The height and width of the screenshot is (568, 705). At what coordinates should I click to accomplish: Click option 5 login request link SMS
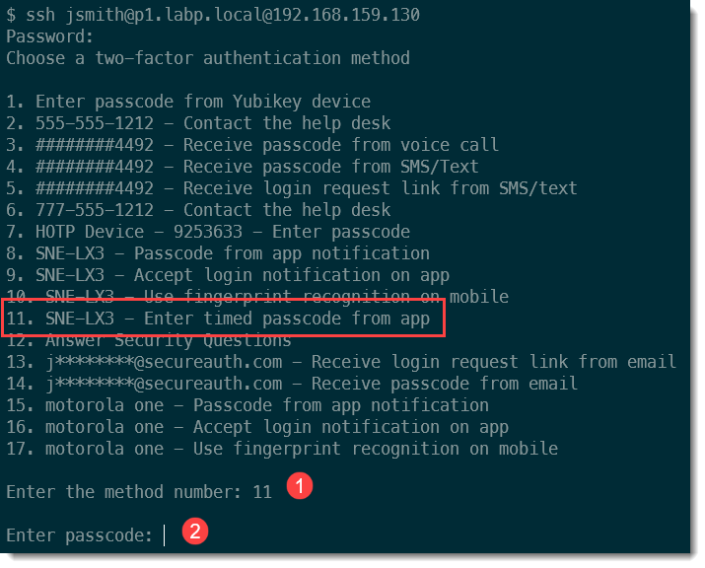(292, 188)
